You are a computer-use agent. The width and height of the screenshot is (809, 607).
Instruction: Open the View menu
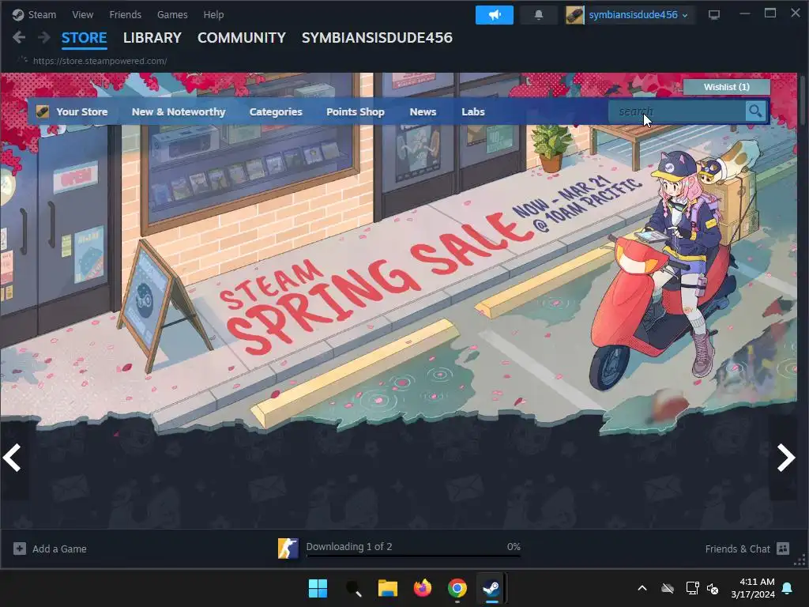point(82,14)
